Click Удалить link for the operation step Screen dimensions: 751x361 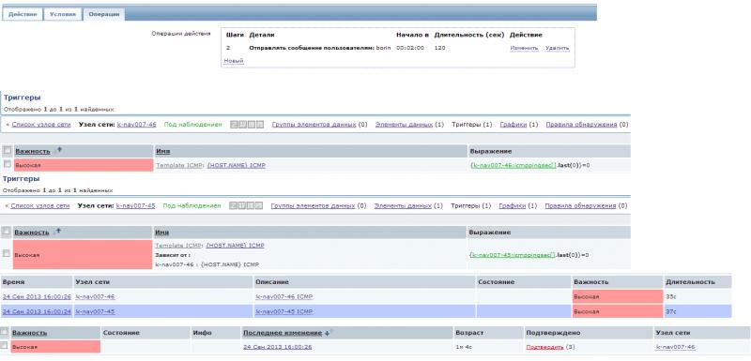tap(557, 49)
